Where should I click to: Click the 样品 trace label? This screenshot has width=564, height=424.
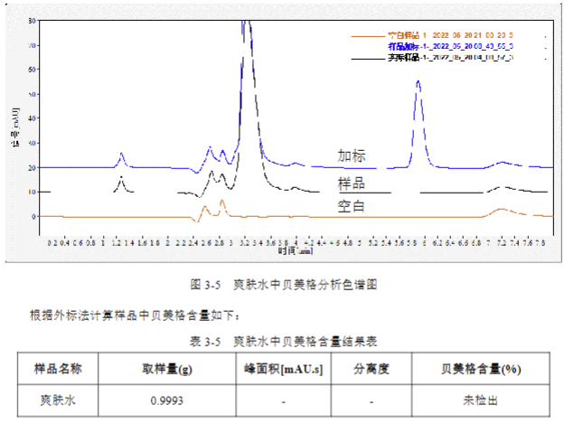[x=352, y=184]
